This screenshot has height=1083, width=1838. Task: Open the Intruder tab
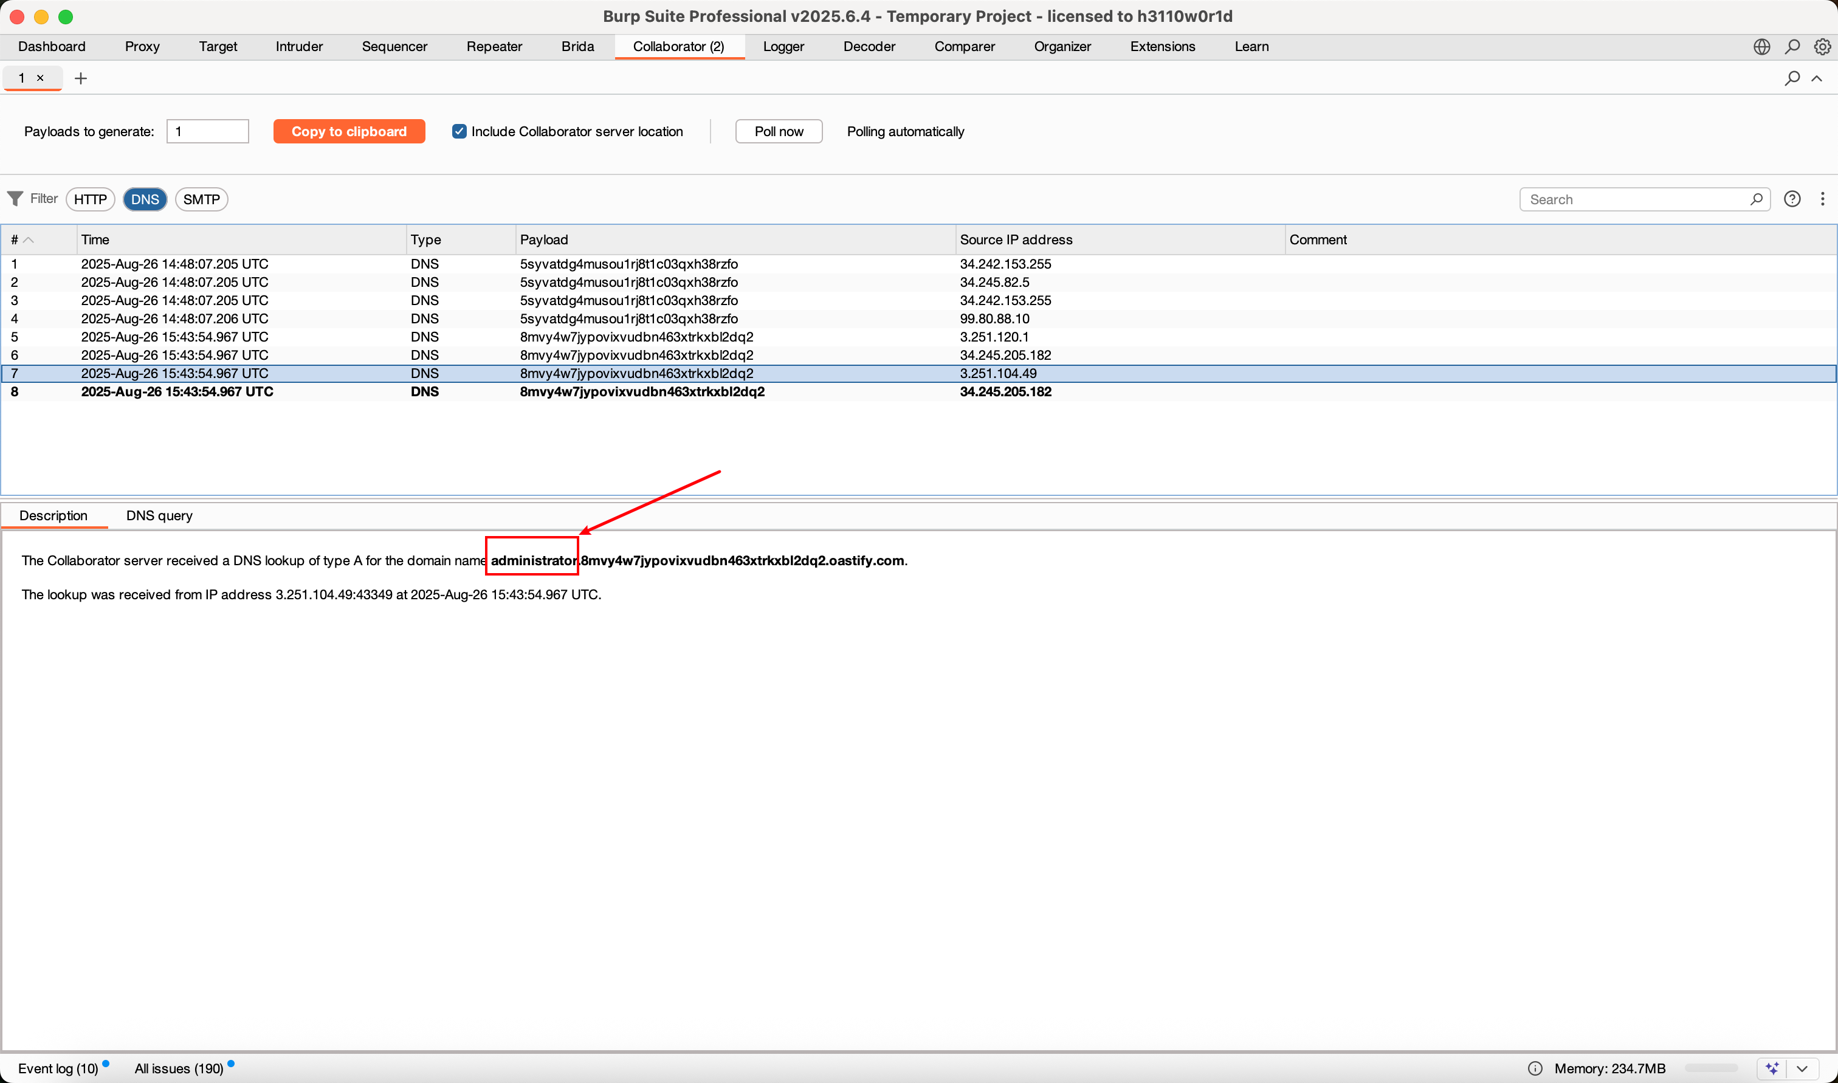[x=299, y=47]
